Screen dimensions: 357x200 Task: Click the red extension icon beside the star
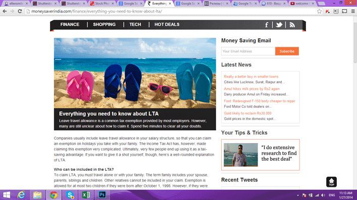[328, 11]
